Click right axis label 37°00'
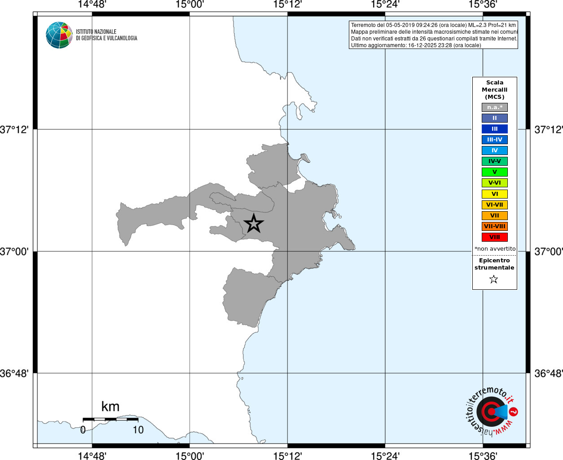Screen dimensions: 563x460 (549, 252)
